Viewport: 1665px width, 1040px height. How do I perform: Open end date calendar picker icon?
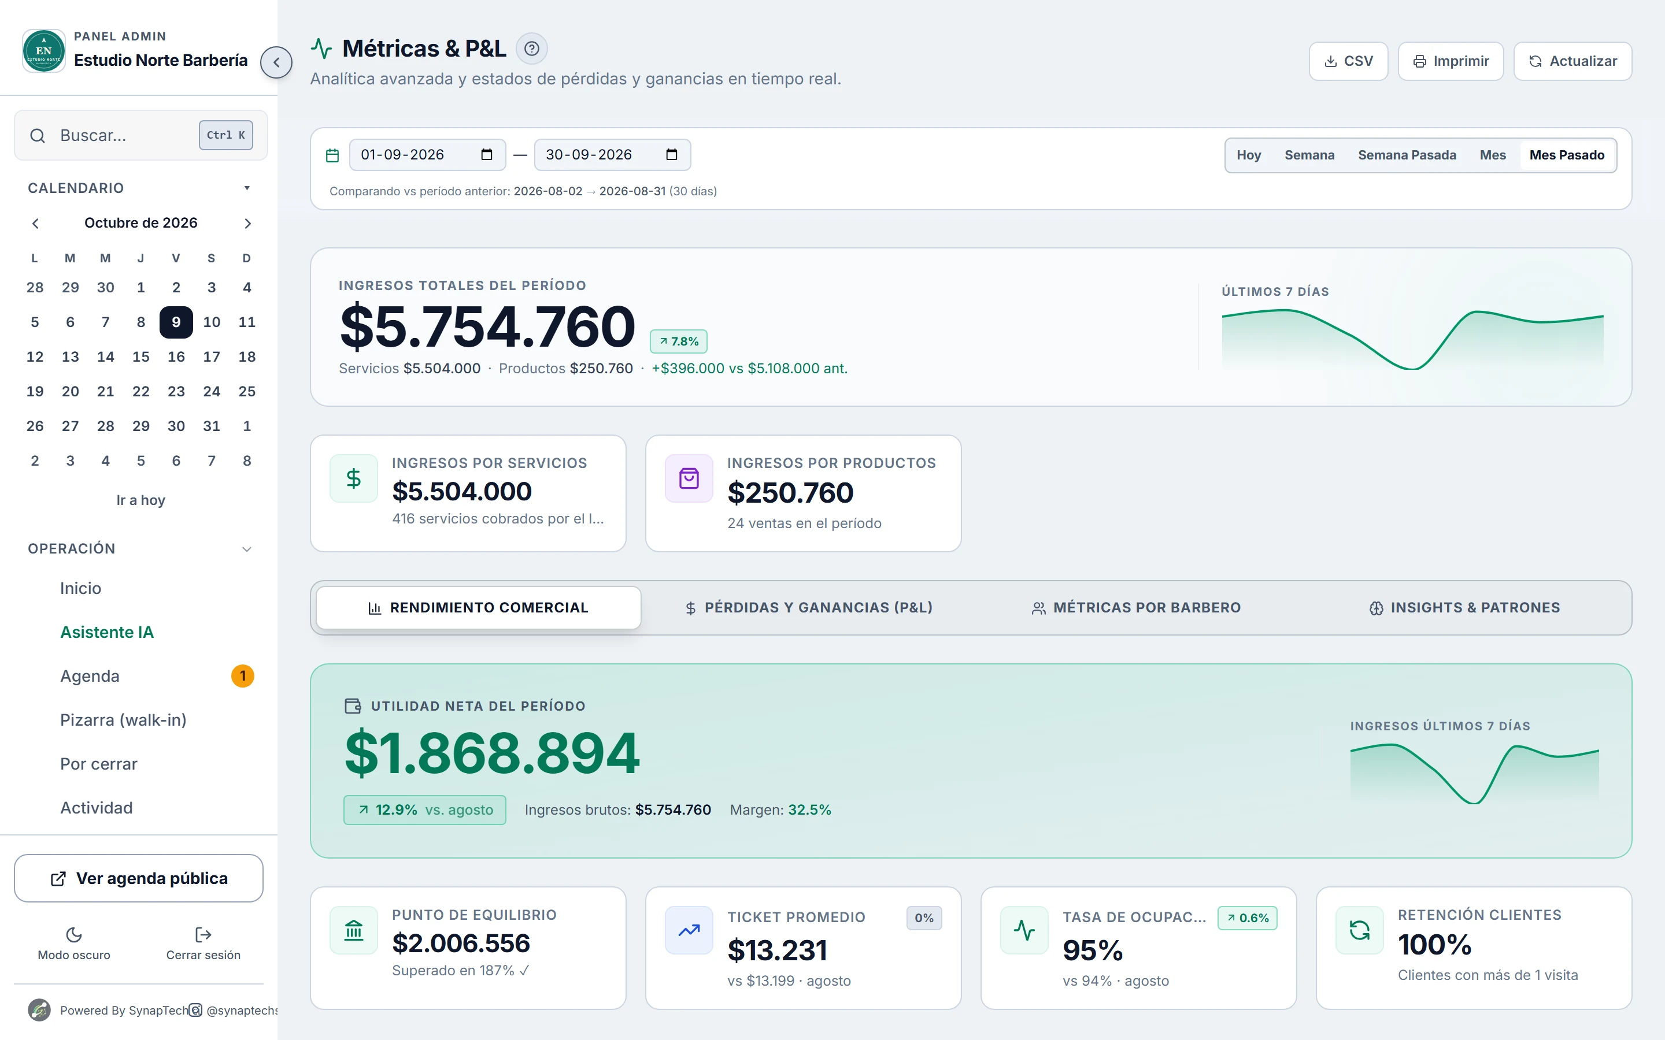coord(672,155)
